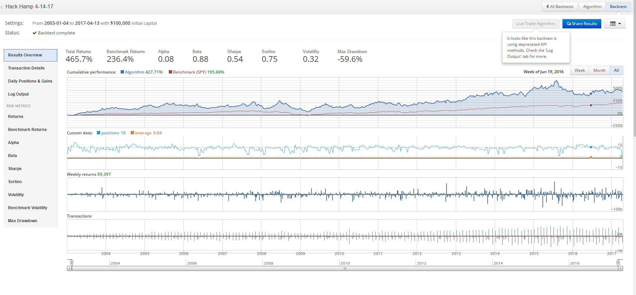The image size is (636, 295).
Task: Switch to the Algorithm tab
Action: 592,7
